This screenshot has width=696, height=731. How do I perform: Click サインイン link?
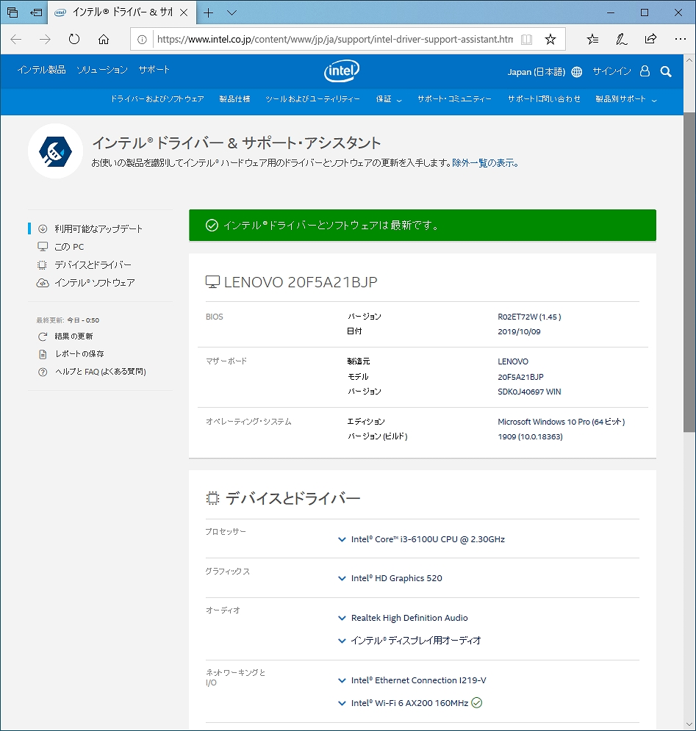(611, 71)
